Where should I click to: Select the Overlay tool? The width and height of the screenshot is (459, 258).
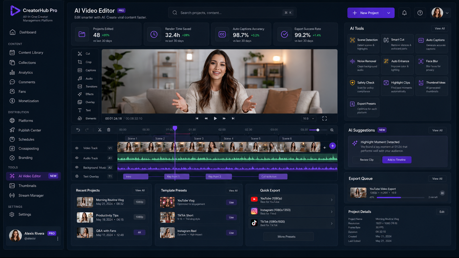(86, 102)
